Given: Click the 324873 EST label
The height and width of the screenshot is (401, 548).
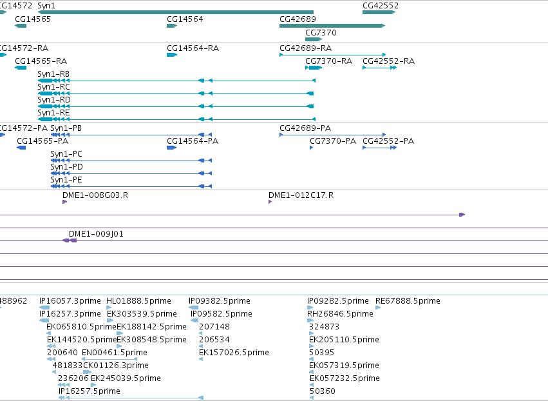Looking at the screenshot, I should (325, 327).
